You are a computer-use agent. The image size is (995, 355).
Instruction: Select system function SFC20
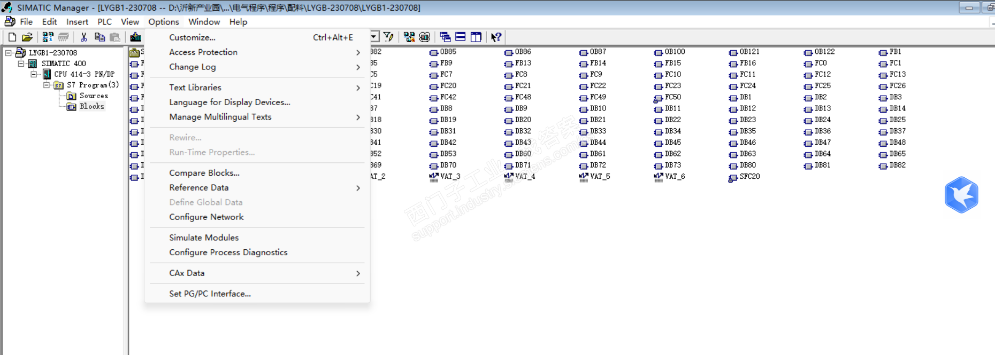tap(744, 176)
